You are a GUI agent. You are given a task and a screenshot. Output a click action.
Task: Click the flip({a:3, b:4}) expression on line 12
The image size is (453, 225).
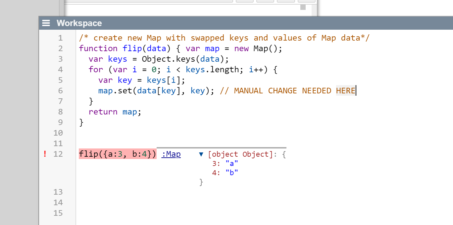pos(117,154)
